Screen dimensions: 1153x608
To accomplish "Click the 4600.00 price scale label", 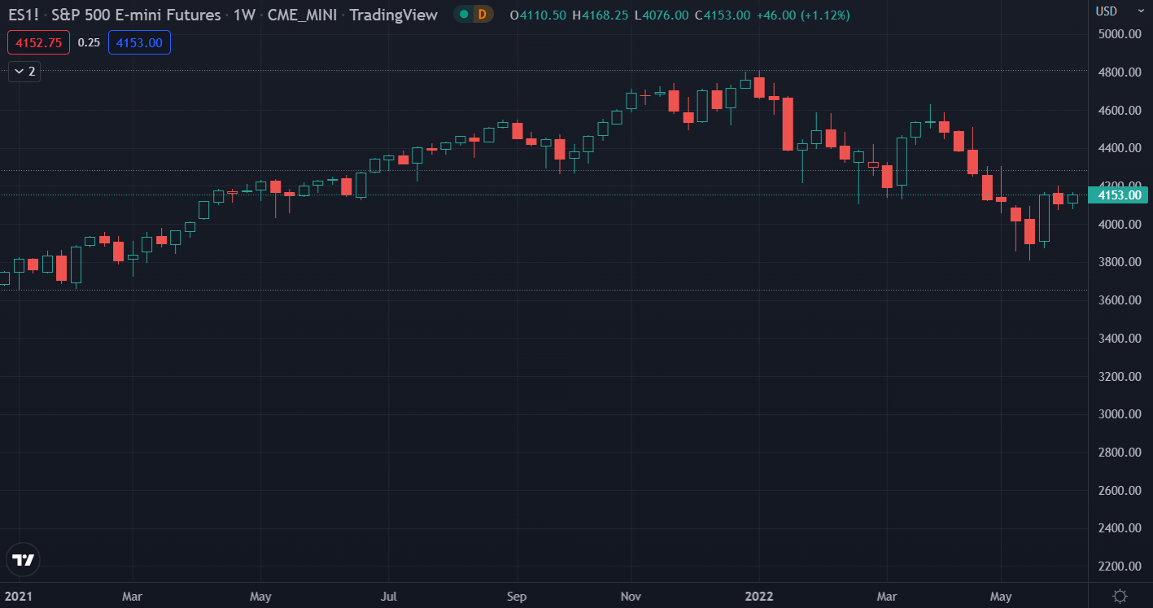I will [1120, 111].
